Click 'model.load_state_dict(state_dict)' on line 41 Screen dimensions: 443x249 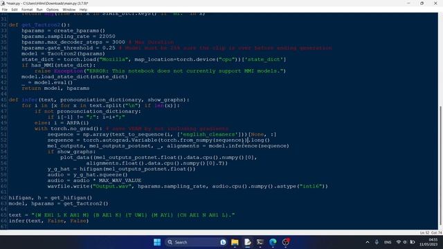pos(75,77)
